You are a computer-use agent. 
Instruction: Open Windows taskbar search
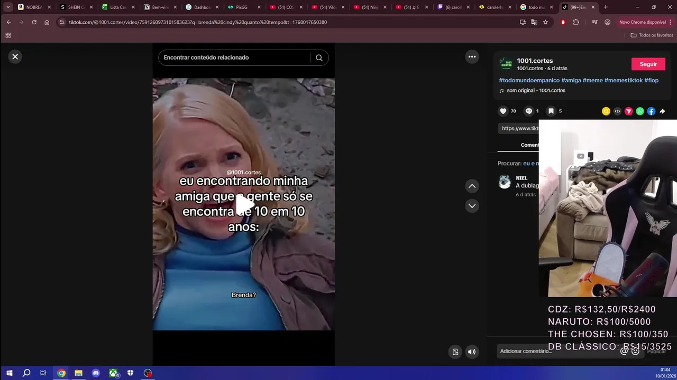[26, 373]
